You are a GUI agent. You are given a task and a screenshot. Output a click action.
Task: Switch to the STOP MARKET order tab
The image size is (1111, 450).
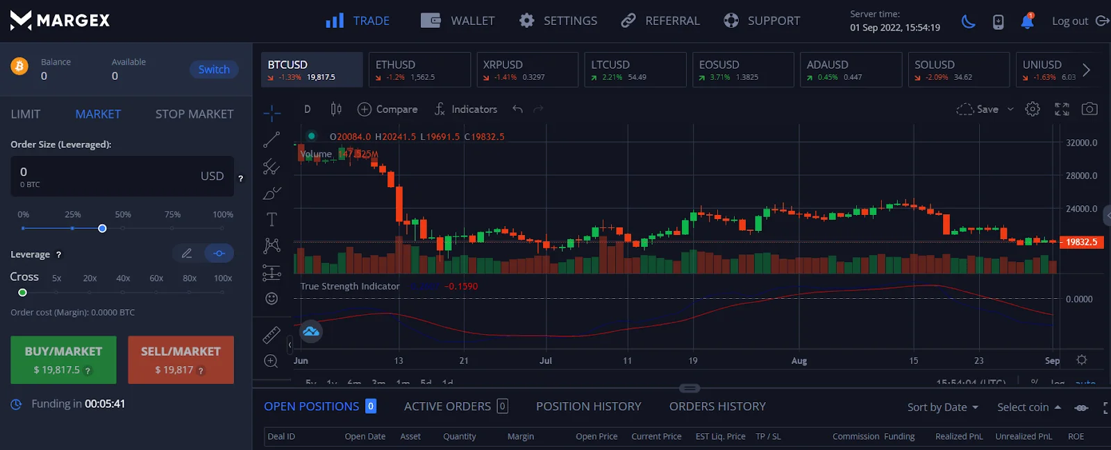(x=194, y=114)
